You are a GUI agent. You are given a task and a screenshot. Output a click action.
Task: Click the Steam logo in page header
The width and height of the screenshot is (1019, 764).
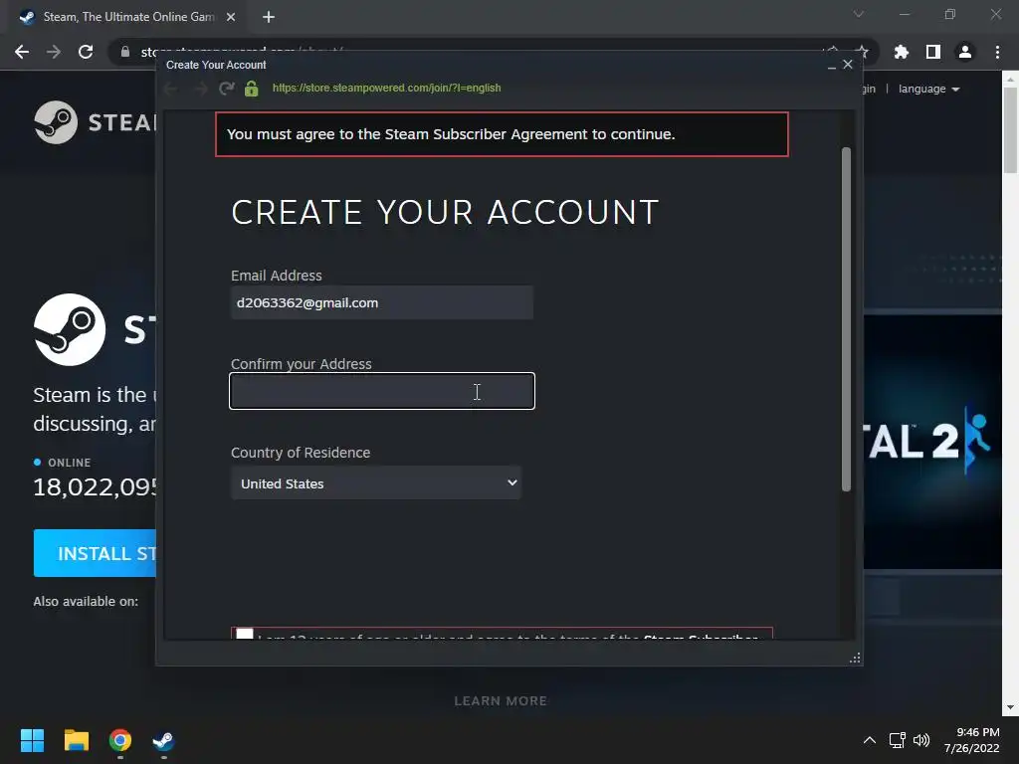click(x=95, y=122)
